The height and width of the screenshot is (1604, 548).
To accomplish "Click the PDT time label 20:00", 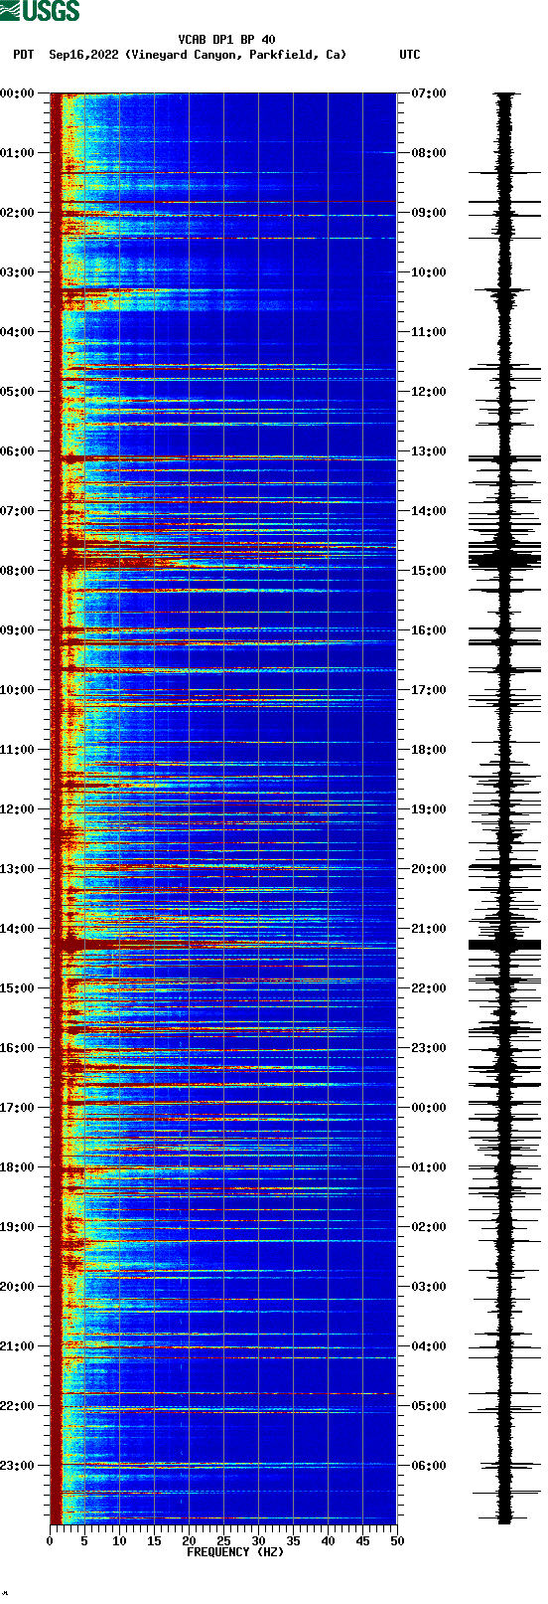I will (x=18, y=1287).
